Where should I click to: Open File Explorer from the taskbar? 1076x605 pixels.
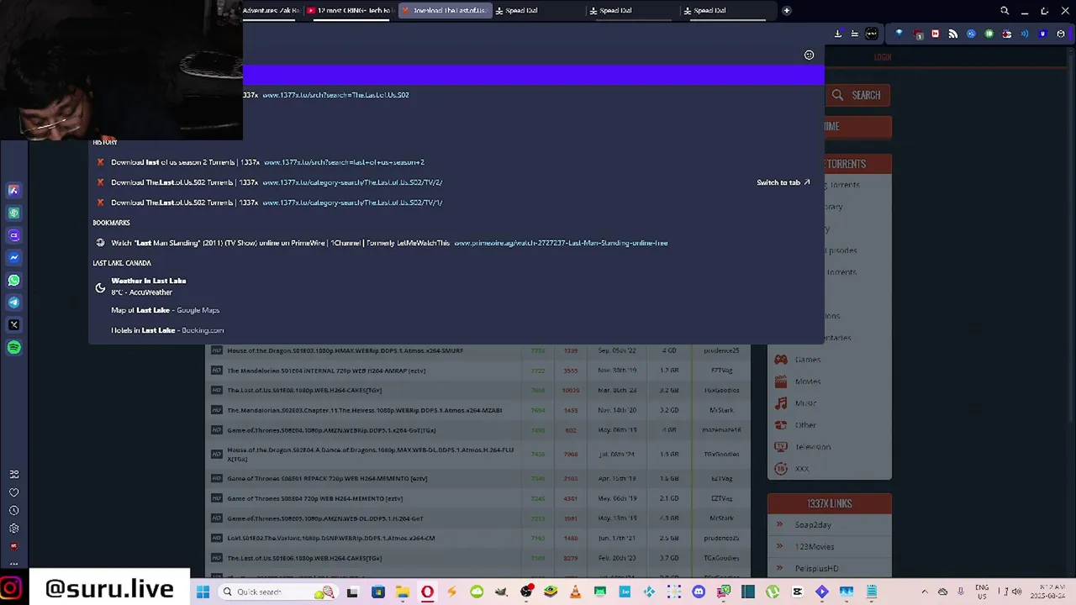[403, 592]
